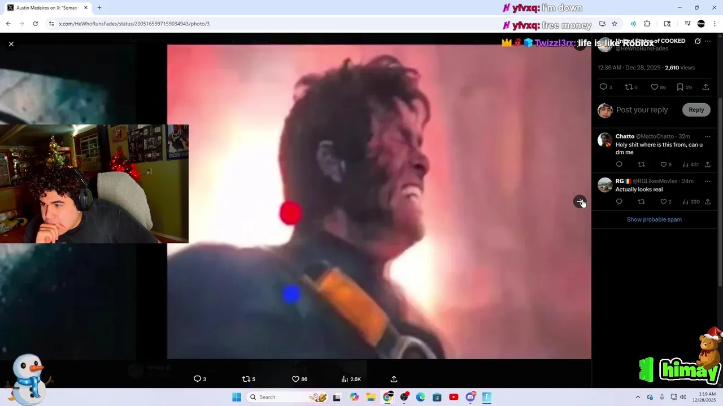Open a new browser tab

tap(99, 8)
